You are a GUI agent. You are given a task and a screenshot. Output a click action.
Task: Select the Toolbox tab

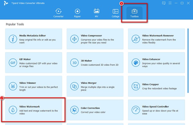134,13
